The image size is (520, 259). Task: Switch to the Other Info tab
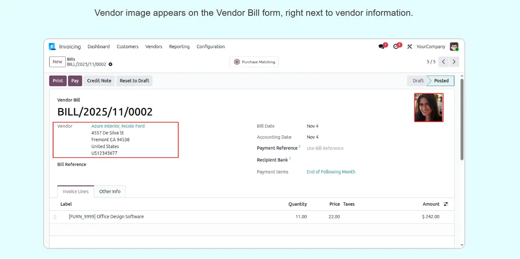pos(110,192)
